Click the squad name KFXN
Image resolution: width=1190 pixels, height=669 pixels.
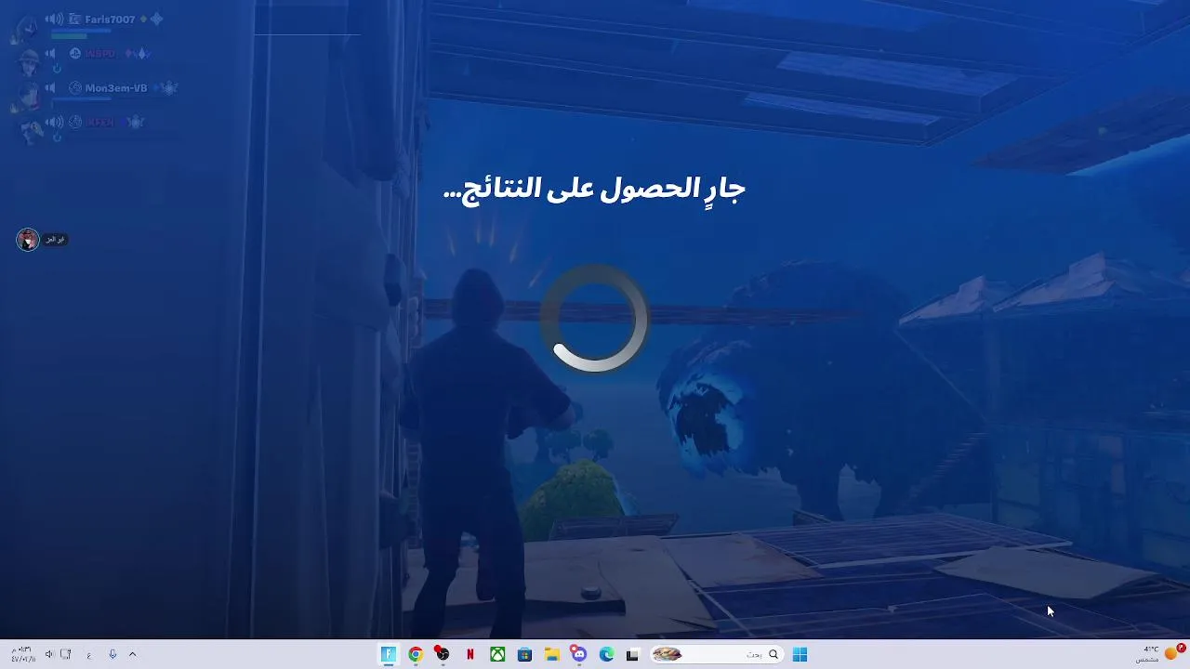[x=100, y=122]
